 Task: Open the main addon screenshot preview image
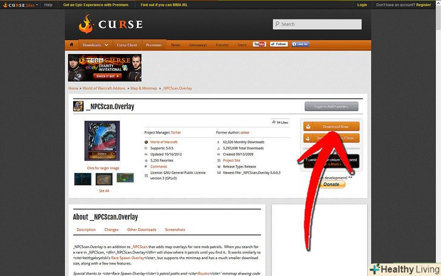click(102, 141)
